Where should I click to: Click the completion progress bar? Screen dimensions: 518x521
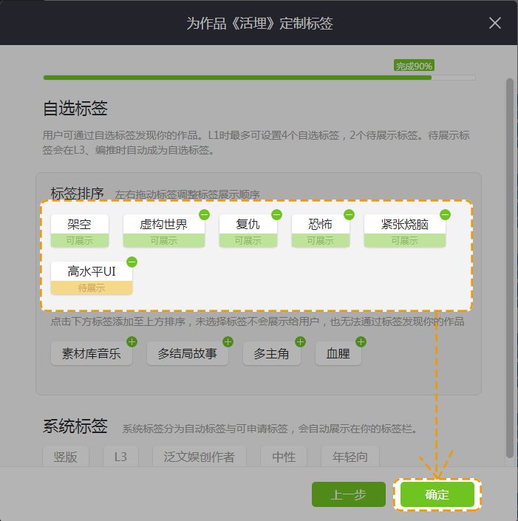pyautogui.click(x=259, y=77)
